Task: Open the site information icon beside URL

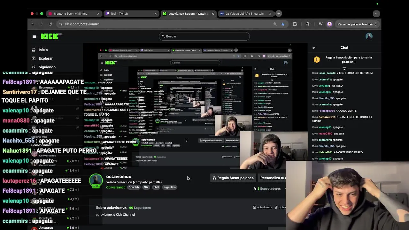Action: pyautogui.click(x=60, y=24)
